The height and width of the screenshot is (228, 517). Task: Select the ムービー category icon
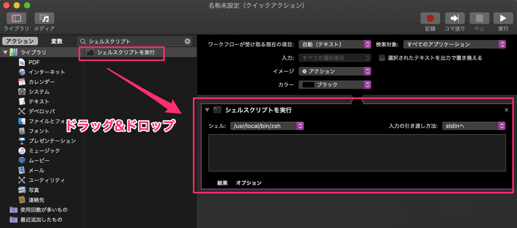point(22,161)
